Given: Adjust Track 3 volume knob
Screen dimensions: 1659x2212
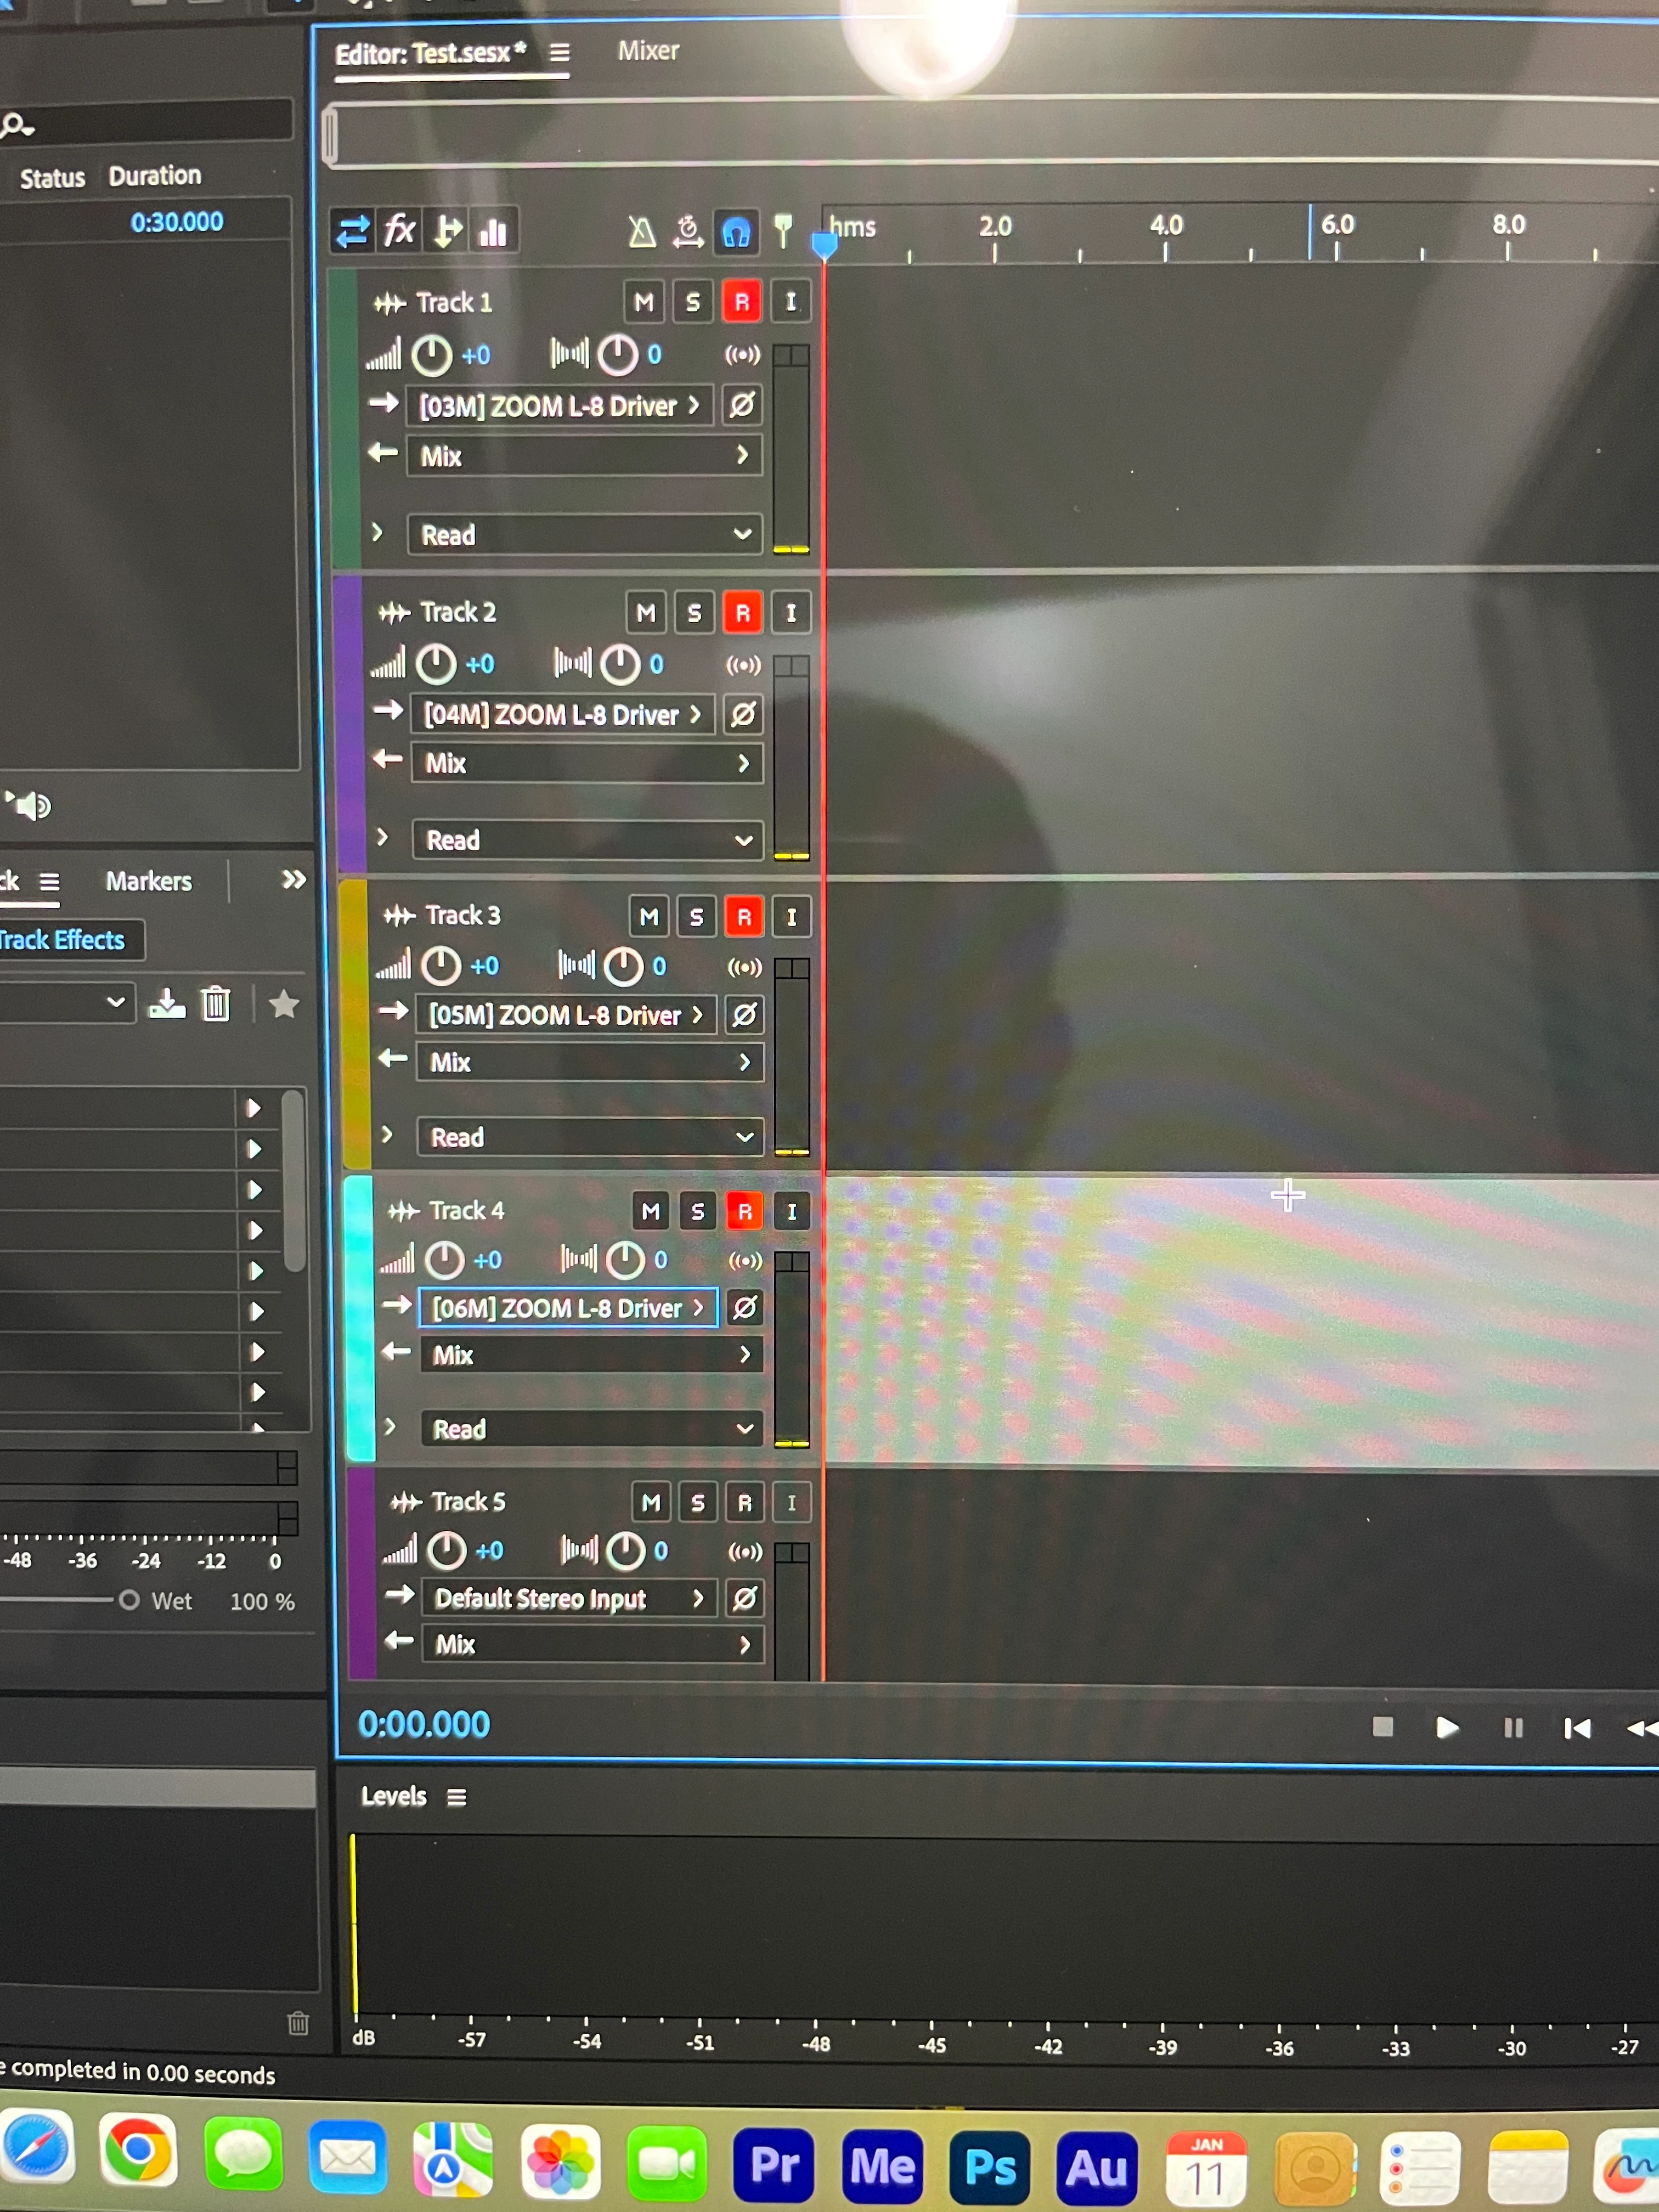Looking at the screenshot, I should coord(441,966).
